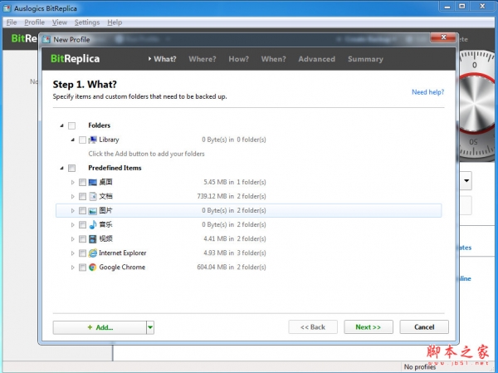This screenshot has height=373, width=498.
Task: Expand the 桌面 tree node
Action: (x=73, y=182)
